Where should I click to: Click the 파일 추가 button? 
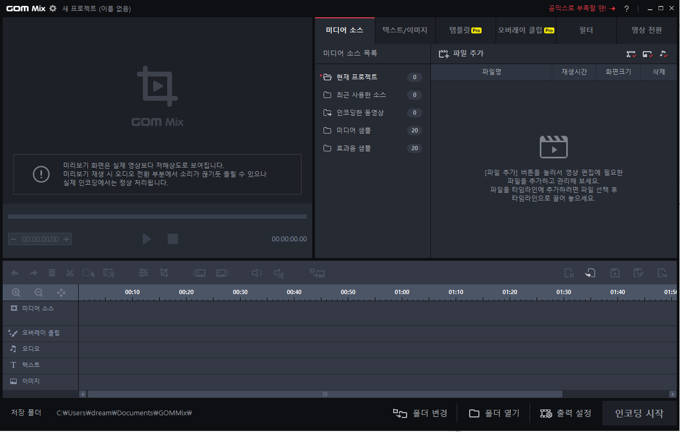[x=461, y=54]
